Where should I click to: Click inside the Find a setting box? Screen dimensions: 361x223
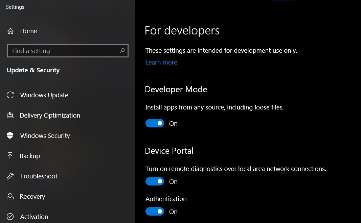[61, 50]
